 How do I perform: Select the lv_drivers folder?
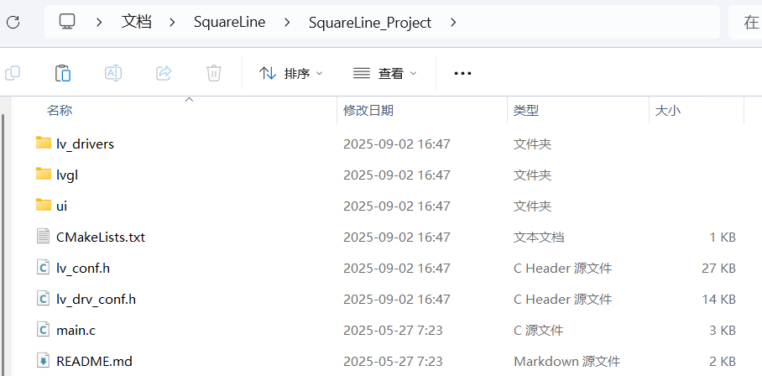85,144
